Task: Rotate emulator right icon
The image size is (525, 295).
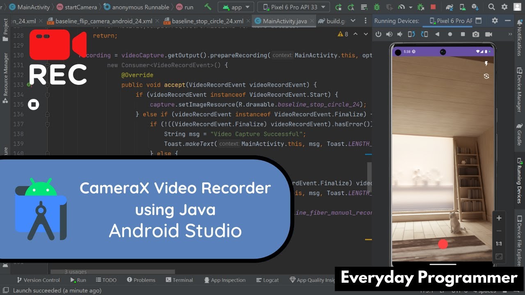Action: (425, 34)
